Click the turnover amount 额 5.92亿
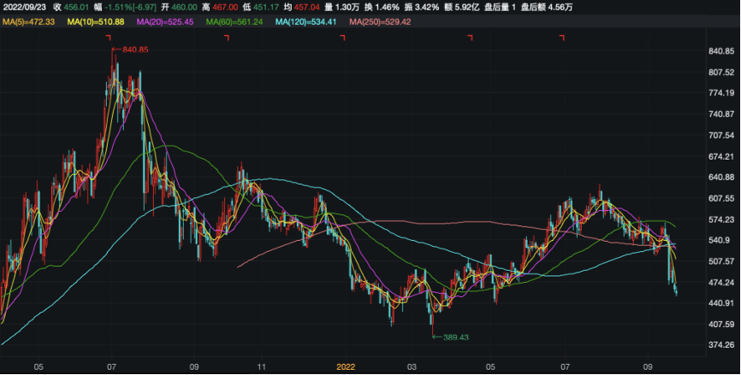Image resolution: width=741 pixels, height=375 pixels. click(x=462, y=7)
